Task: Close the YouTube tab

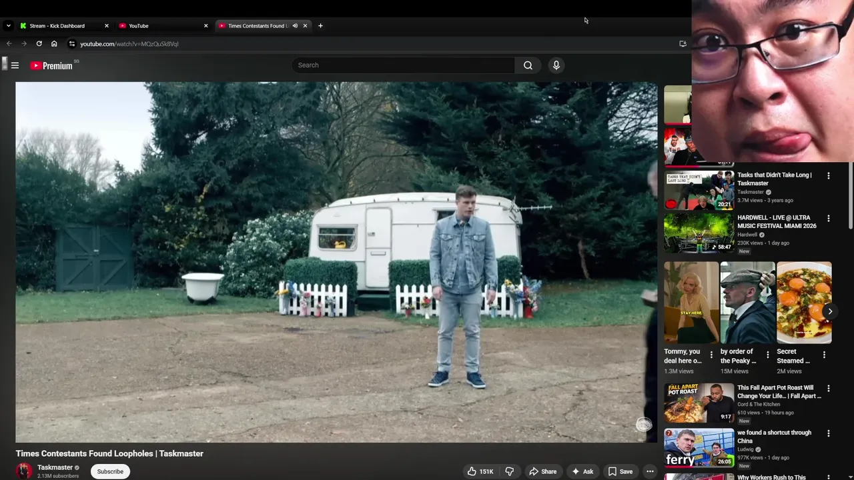Action: [x=205, y=25]
